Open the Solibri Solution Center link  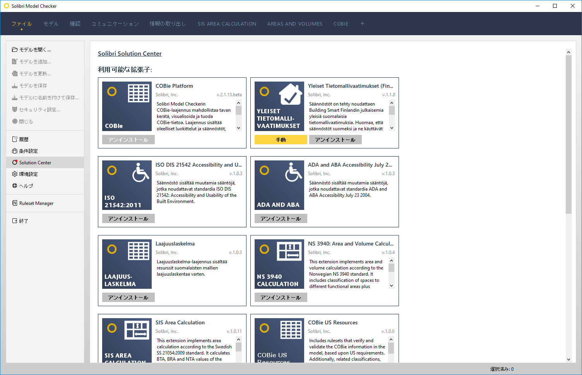pos(130,53)
